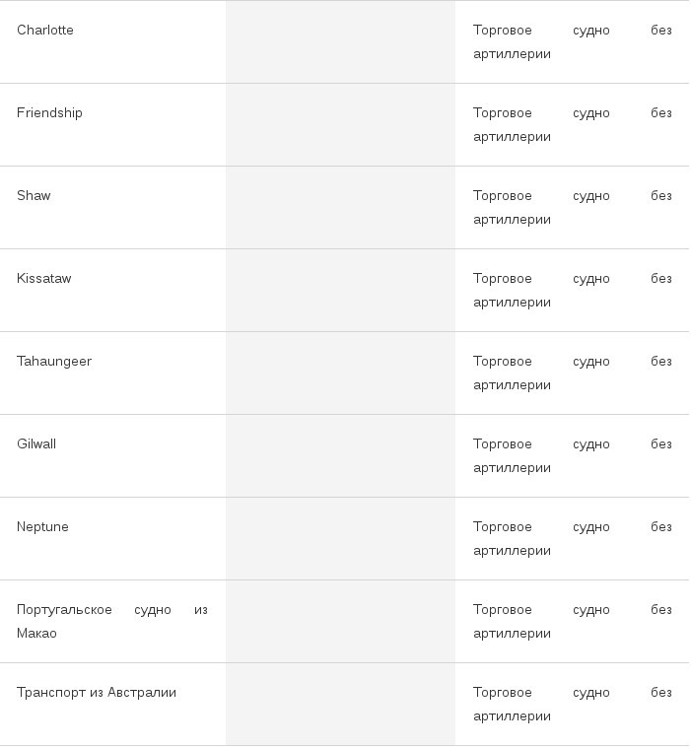Click the description text in Kissataw row

[572, 291]
